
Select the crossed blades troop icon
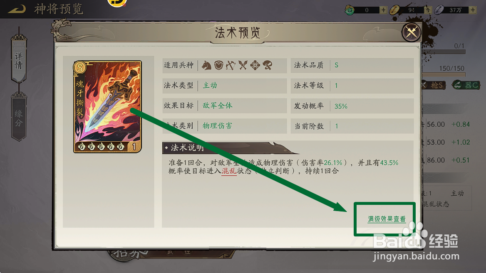[243, 65]
